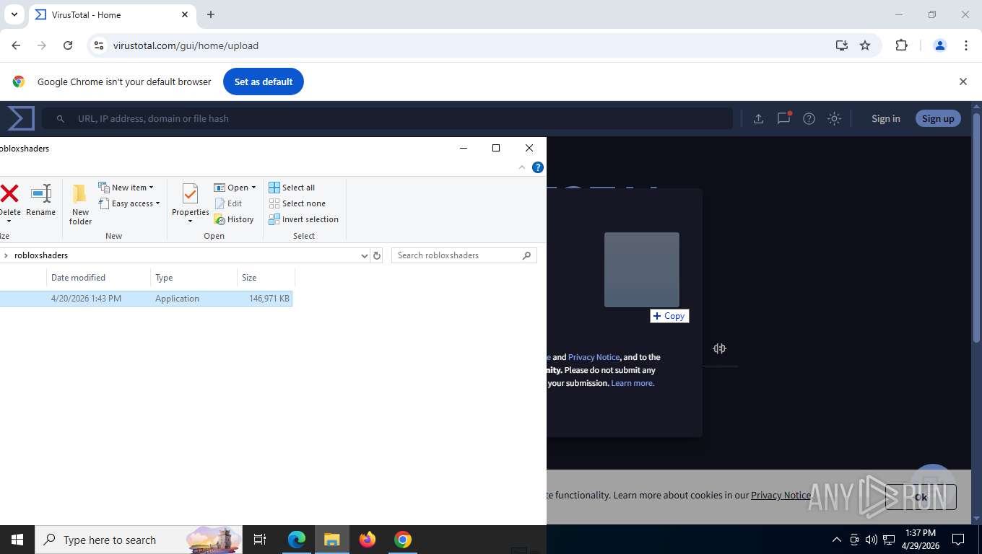Open the Privacy Notice link in upload text
The width and height of the screenshot is (982, 554).
tap(594, 357)
